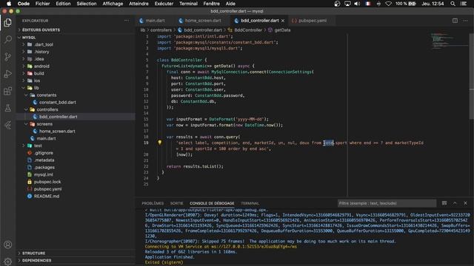Click the date and time Jeu. 12:54

[x=433, y=4]
